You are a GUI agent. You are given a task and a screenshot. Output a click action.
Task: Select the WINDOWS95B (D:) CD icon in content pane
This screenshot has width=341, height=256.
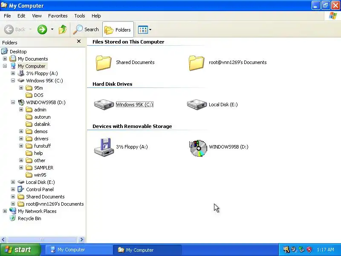198,148
